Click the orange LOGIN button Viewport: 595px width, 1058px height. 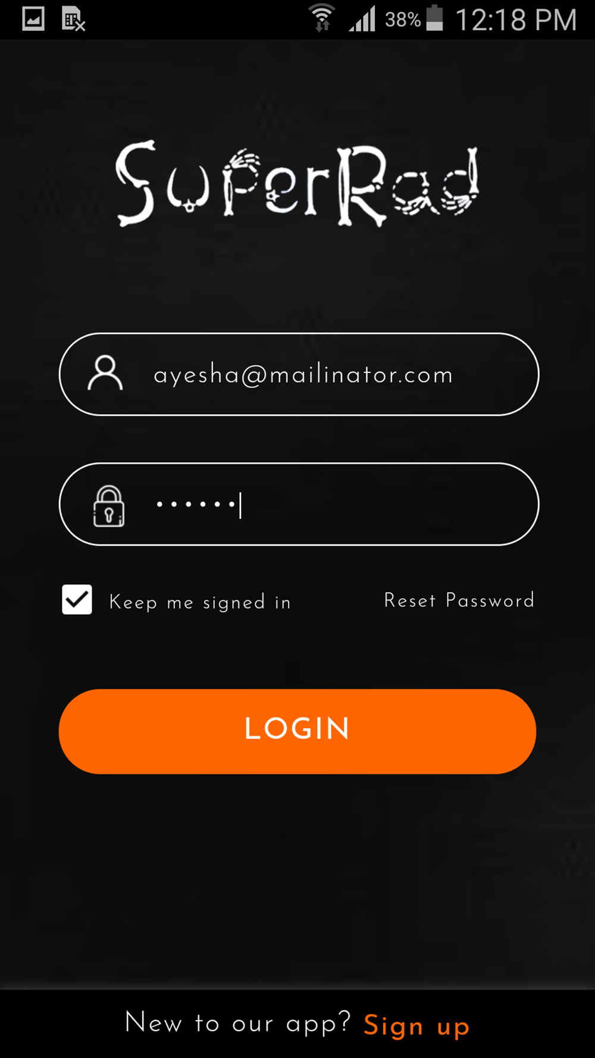coord(297,731)
